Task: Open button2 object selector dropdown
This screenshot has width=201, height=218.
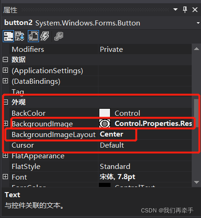Action: pyautogui.click(x=198, y=23)
